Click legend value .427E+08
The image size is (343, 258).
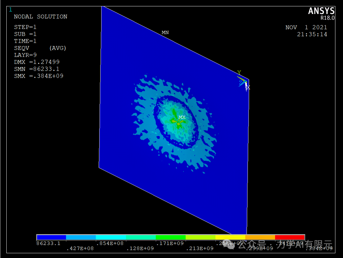pos(80,248)
